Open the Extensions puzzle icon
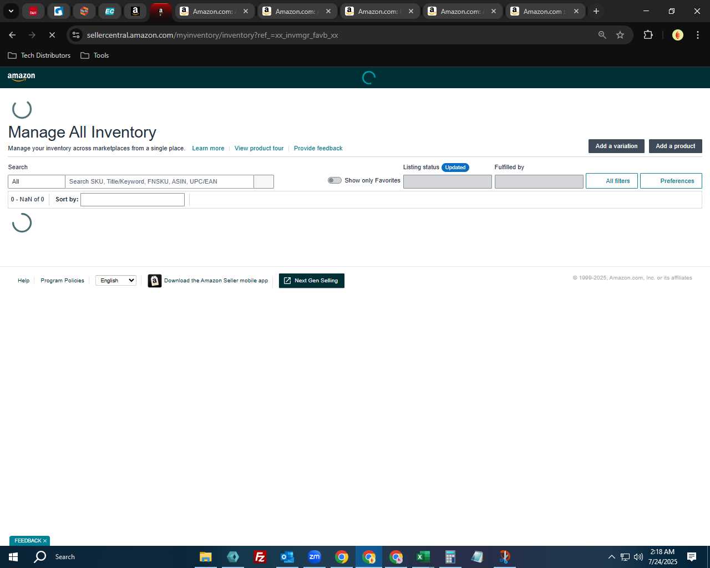710x568 pixels. pos(648,35)
